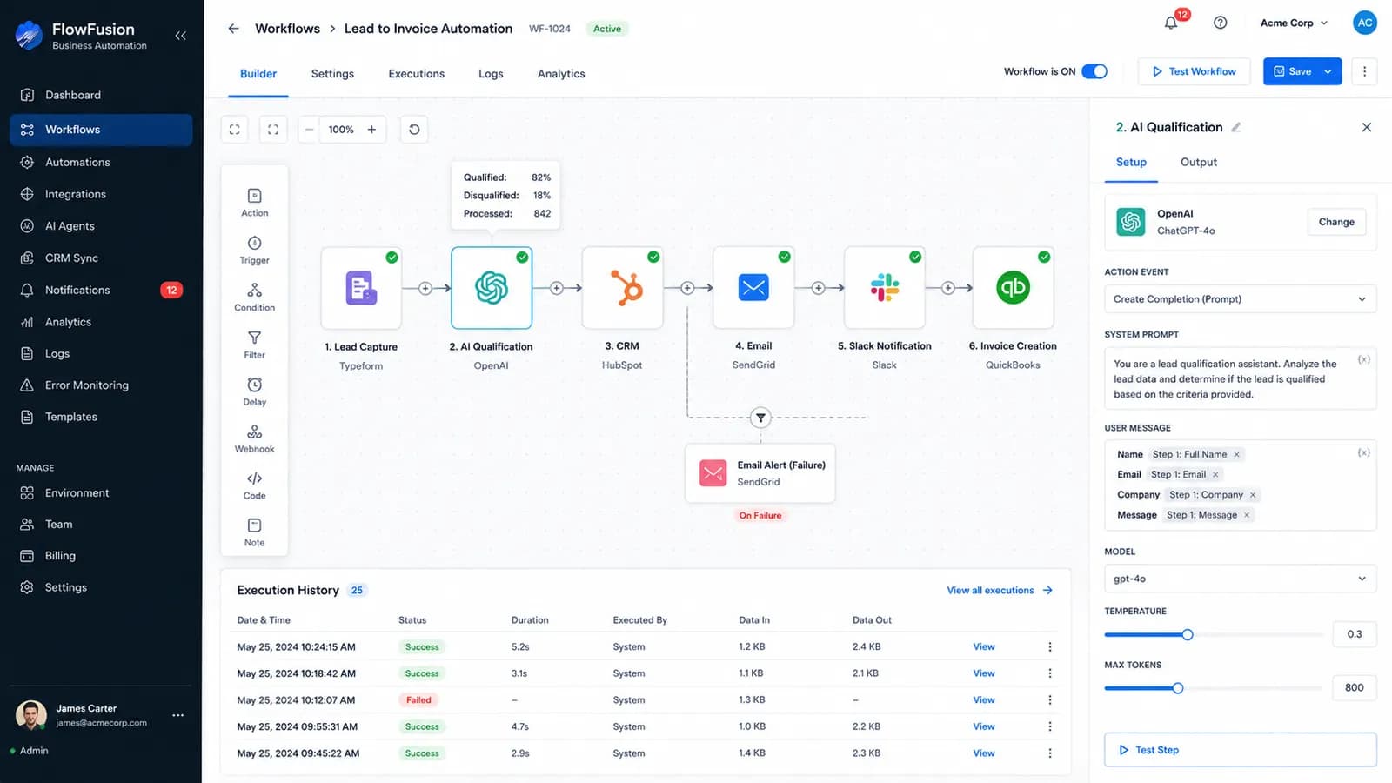The height and width of the screenshot is (783, 1392).
Task: Remove the Step 1: Full Name tag
Action: [1236, 455]
